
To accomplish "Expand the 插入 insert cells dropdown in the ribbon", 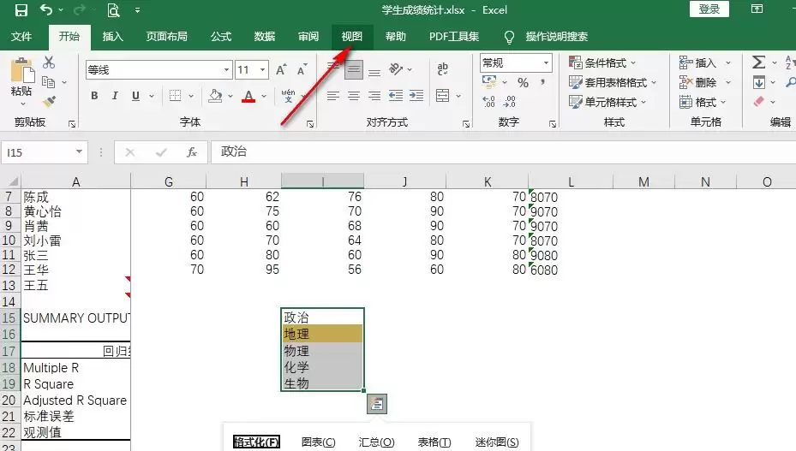I will tap(728, 63).
